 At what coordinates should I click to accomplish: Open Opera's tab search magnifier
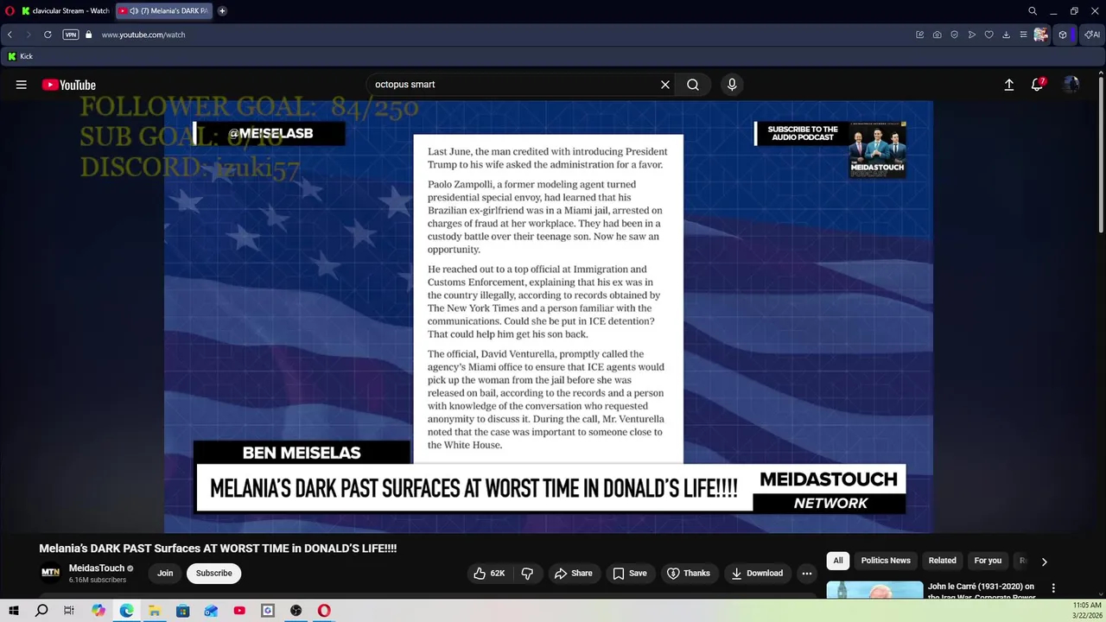pyautogui.click(x=1033, y=11)
